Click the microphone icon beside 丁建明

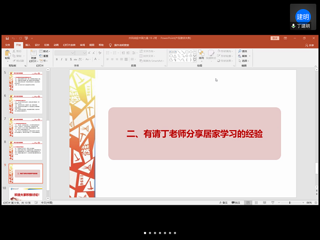click(293, 26)
